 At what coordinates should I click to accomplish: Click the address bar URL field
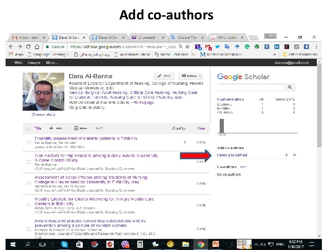click(x=123, y=47)
